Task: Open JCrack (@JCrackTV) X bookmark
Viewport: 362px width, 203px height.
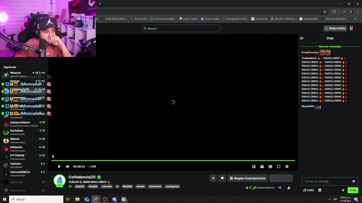Action: pyautogui.click(x=114, y=19)
